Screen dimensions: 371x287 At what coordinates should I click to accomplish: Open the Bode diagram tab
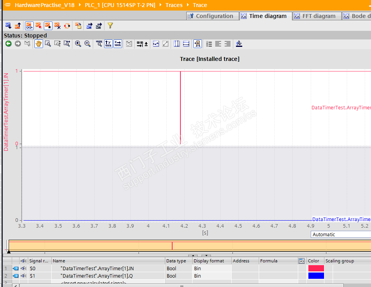click(x=357, y=16)
